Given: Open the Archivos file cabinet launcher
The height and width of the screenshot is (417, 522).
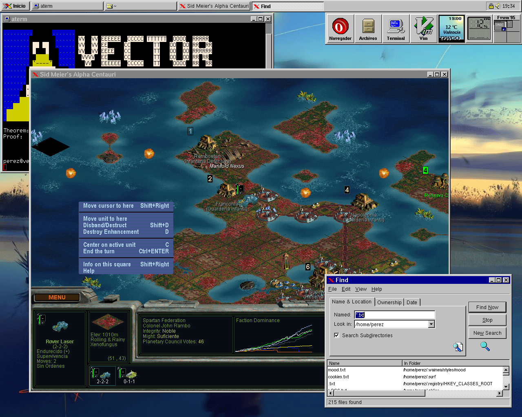Looking at the screenshot, I should coord(368,29).
